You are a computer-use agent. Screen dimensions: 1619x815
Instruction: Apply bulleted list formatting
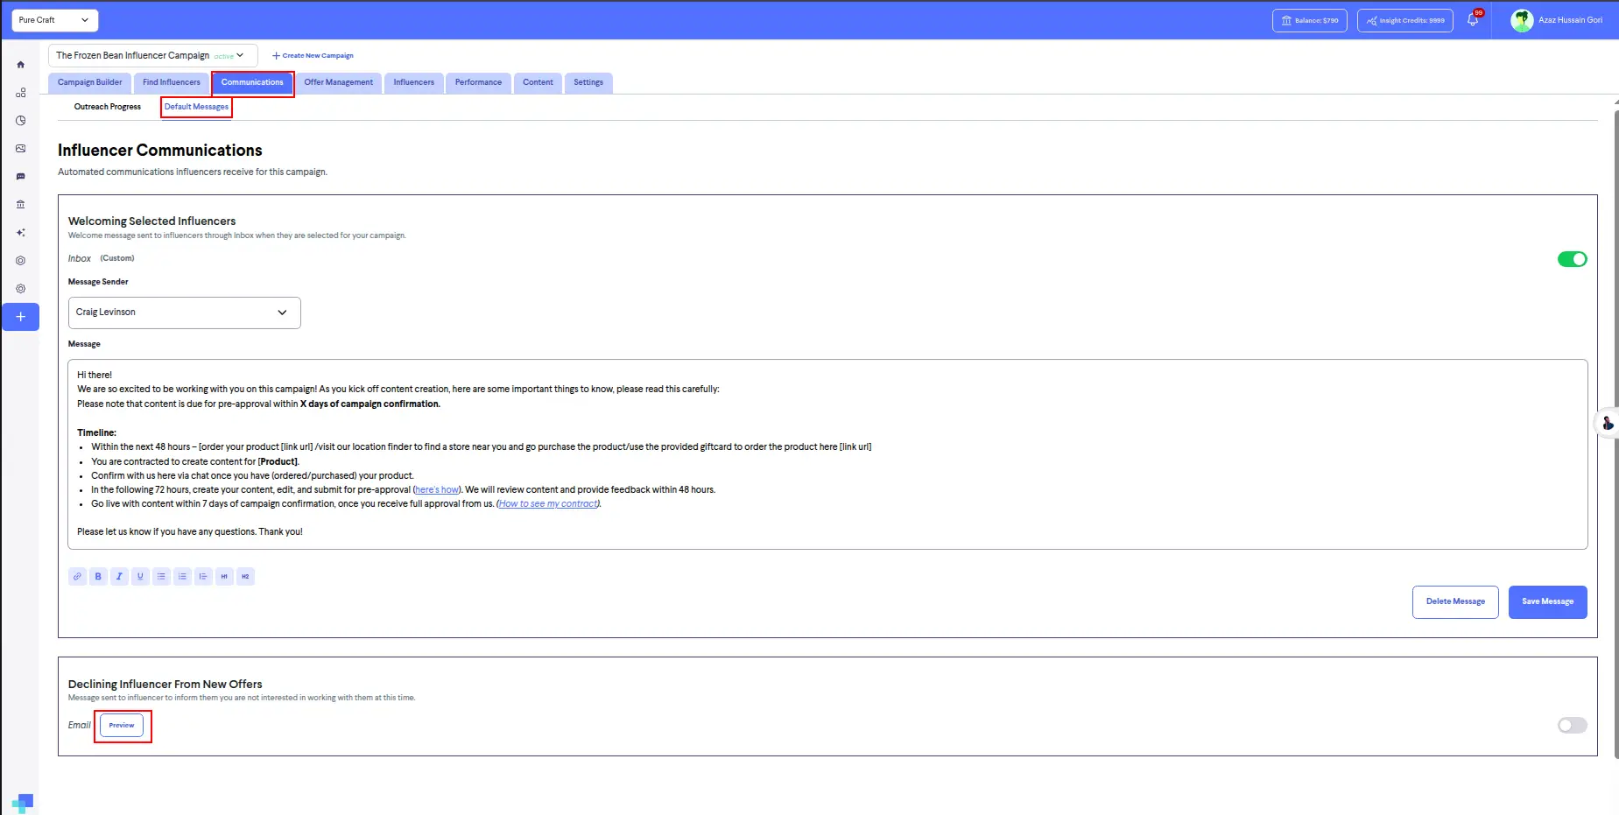tap(161, 576)
